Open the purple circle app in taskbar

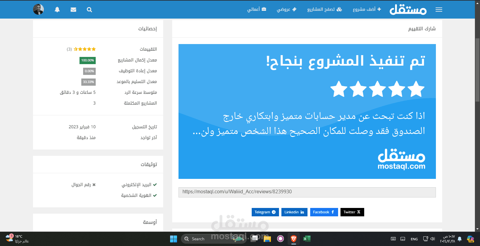pyautogui.click(x=280, y=239)
